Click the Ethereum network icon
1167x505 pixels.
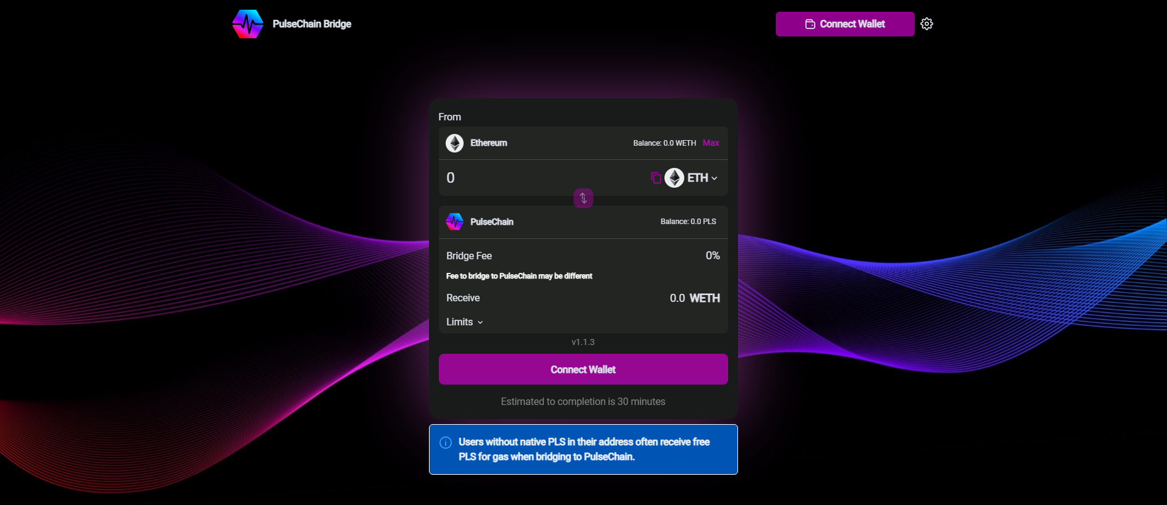coord(455,143)
